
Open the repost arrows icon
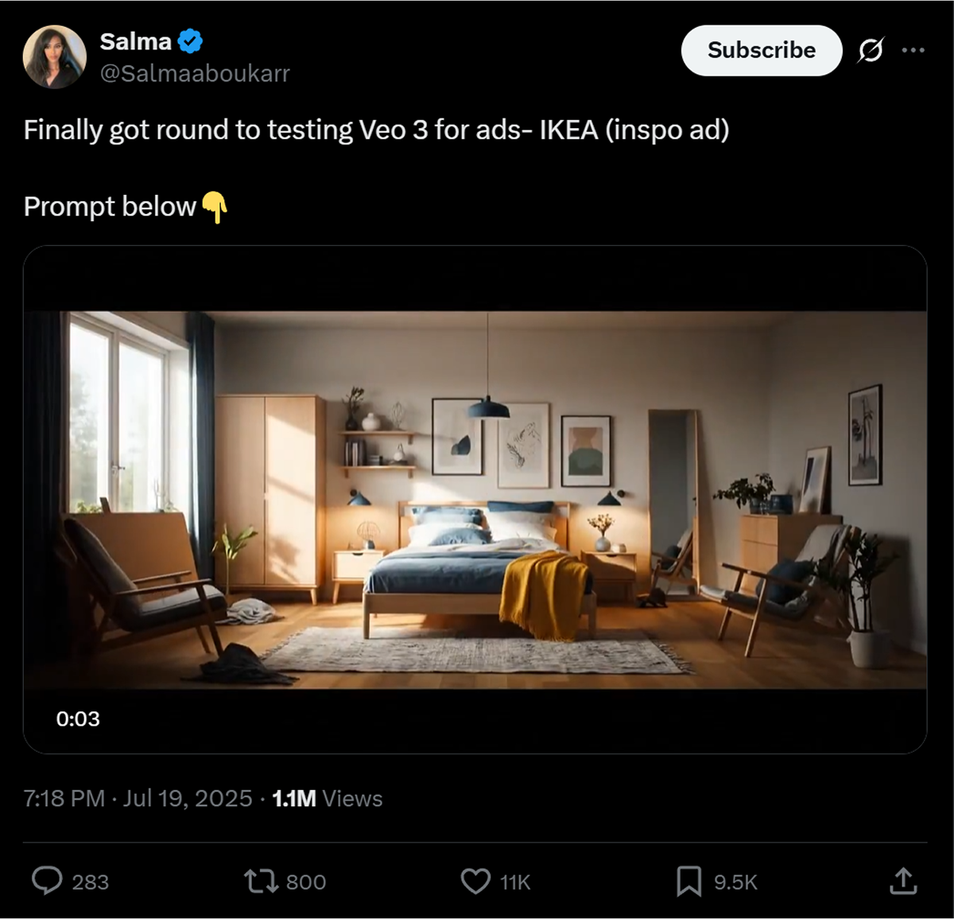pyautogui.click(x=260, y=881)
